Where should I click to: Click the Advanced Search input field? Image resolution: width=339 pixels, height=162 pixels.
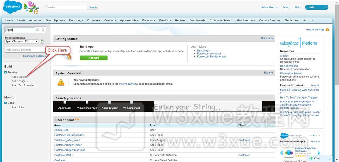coord(25,50)
